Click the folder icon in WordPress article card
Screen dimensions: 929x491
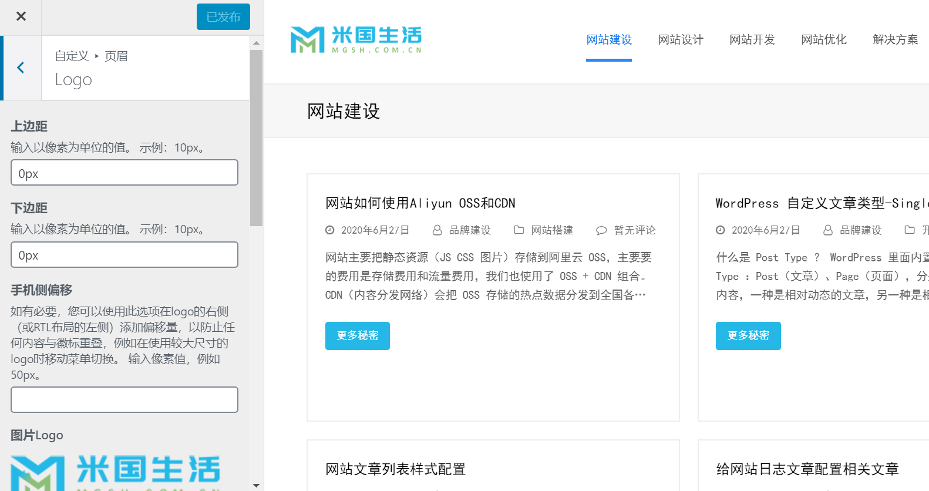(910, 230)
